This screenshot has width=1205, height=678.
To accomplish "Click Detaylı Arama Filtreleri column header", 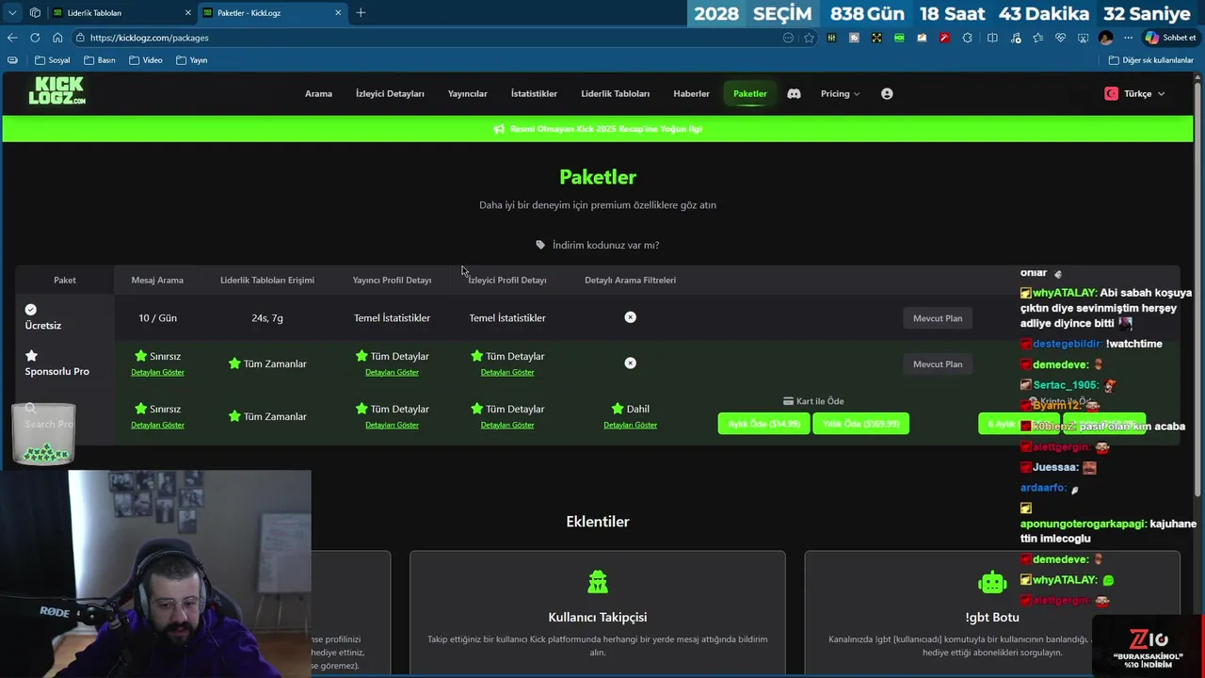I will (x=630, y=280).
